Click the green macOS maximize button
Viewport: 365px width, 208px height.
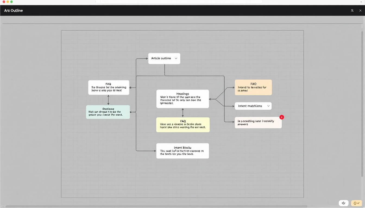11,2
